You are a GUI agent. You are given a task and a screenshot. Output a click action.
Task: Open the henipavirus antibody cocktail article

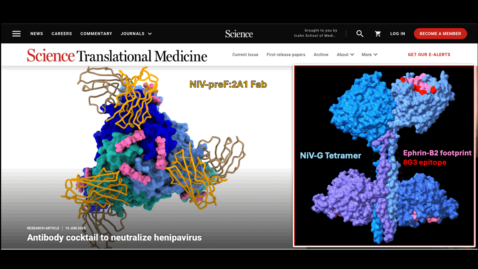point(114,238)
